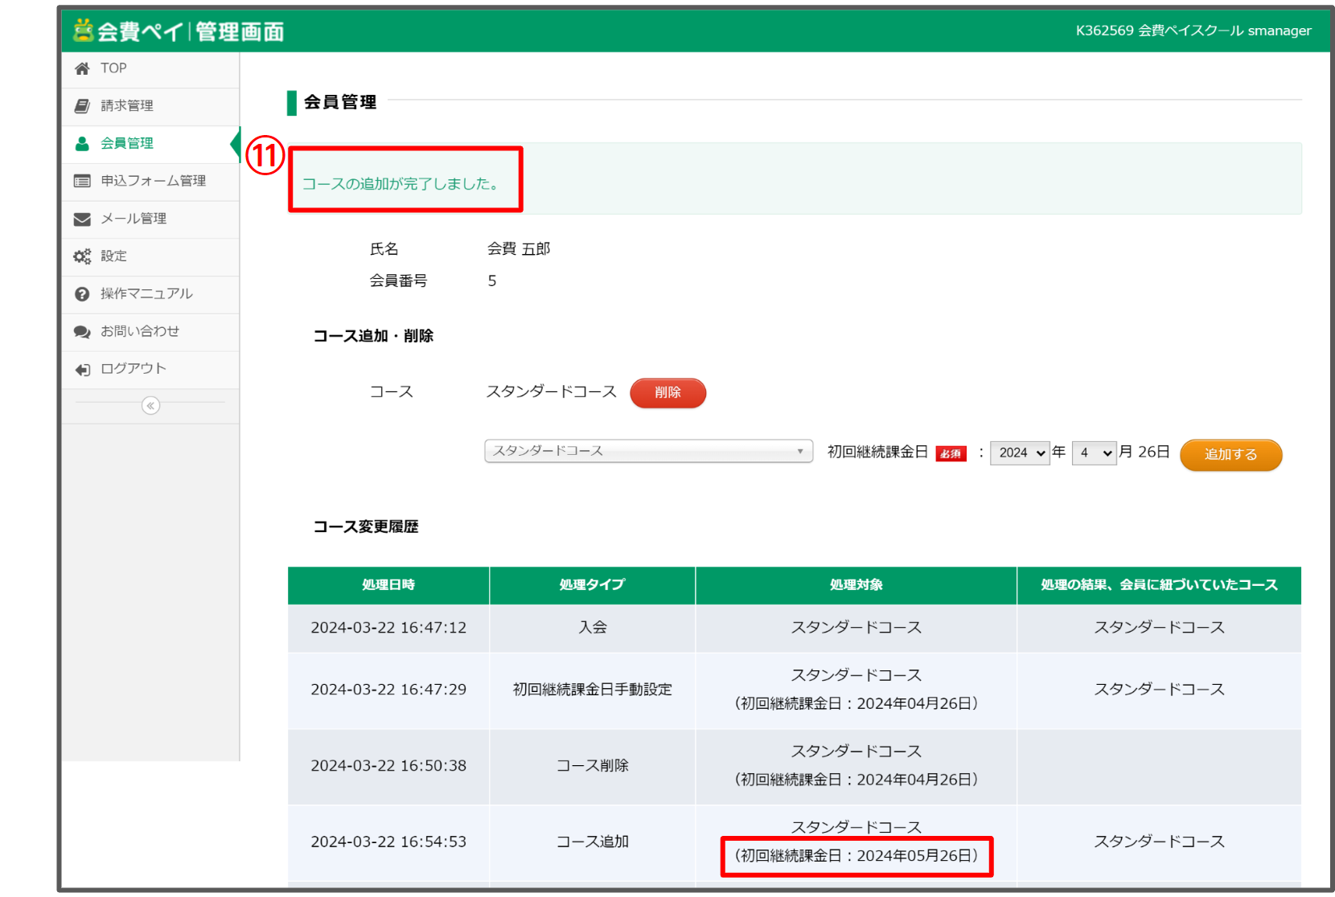Click the home icon beside TOP

click(82, 69)
